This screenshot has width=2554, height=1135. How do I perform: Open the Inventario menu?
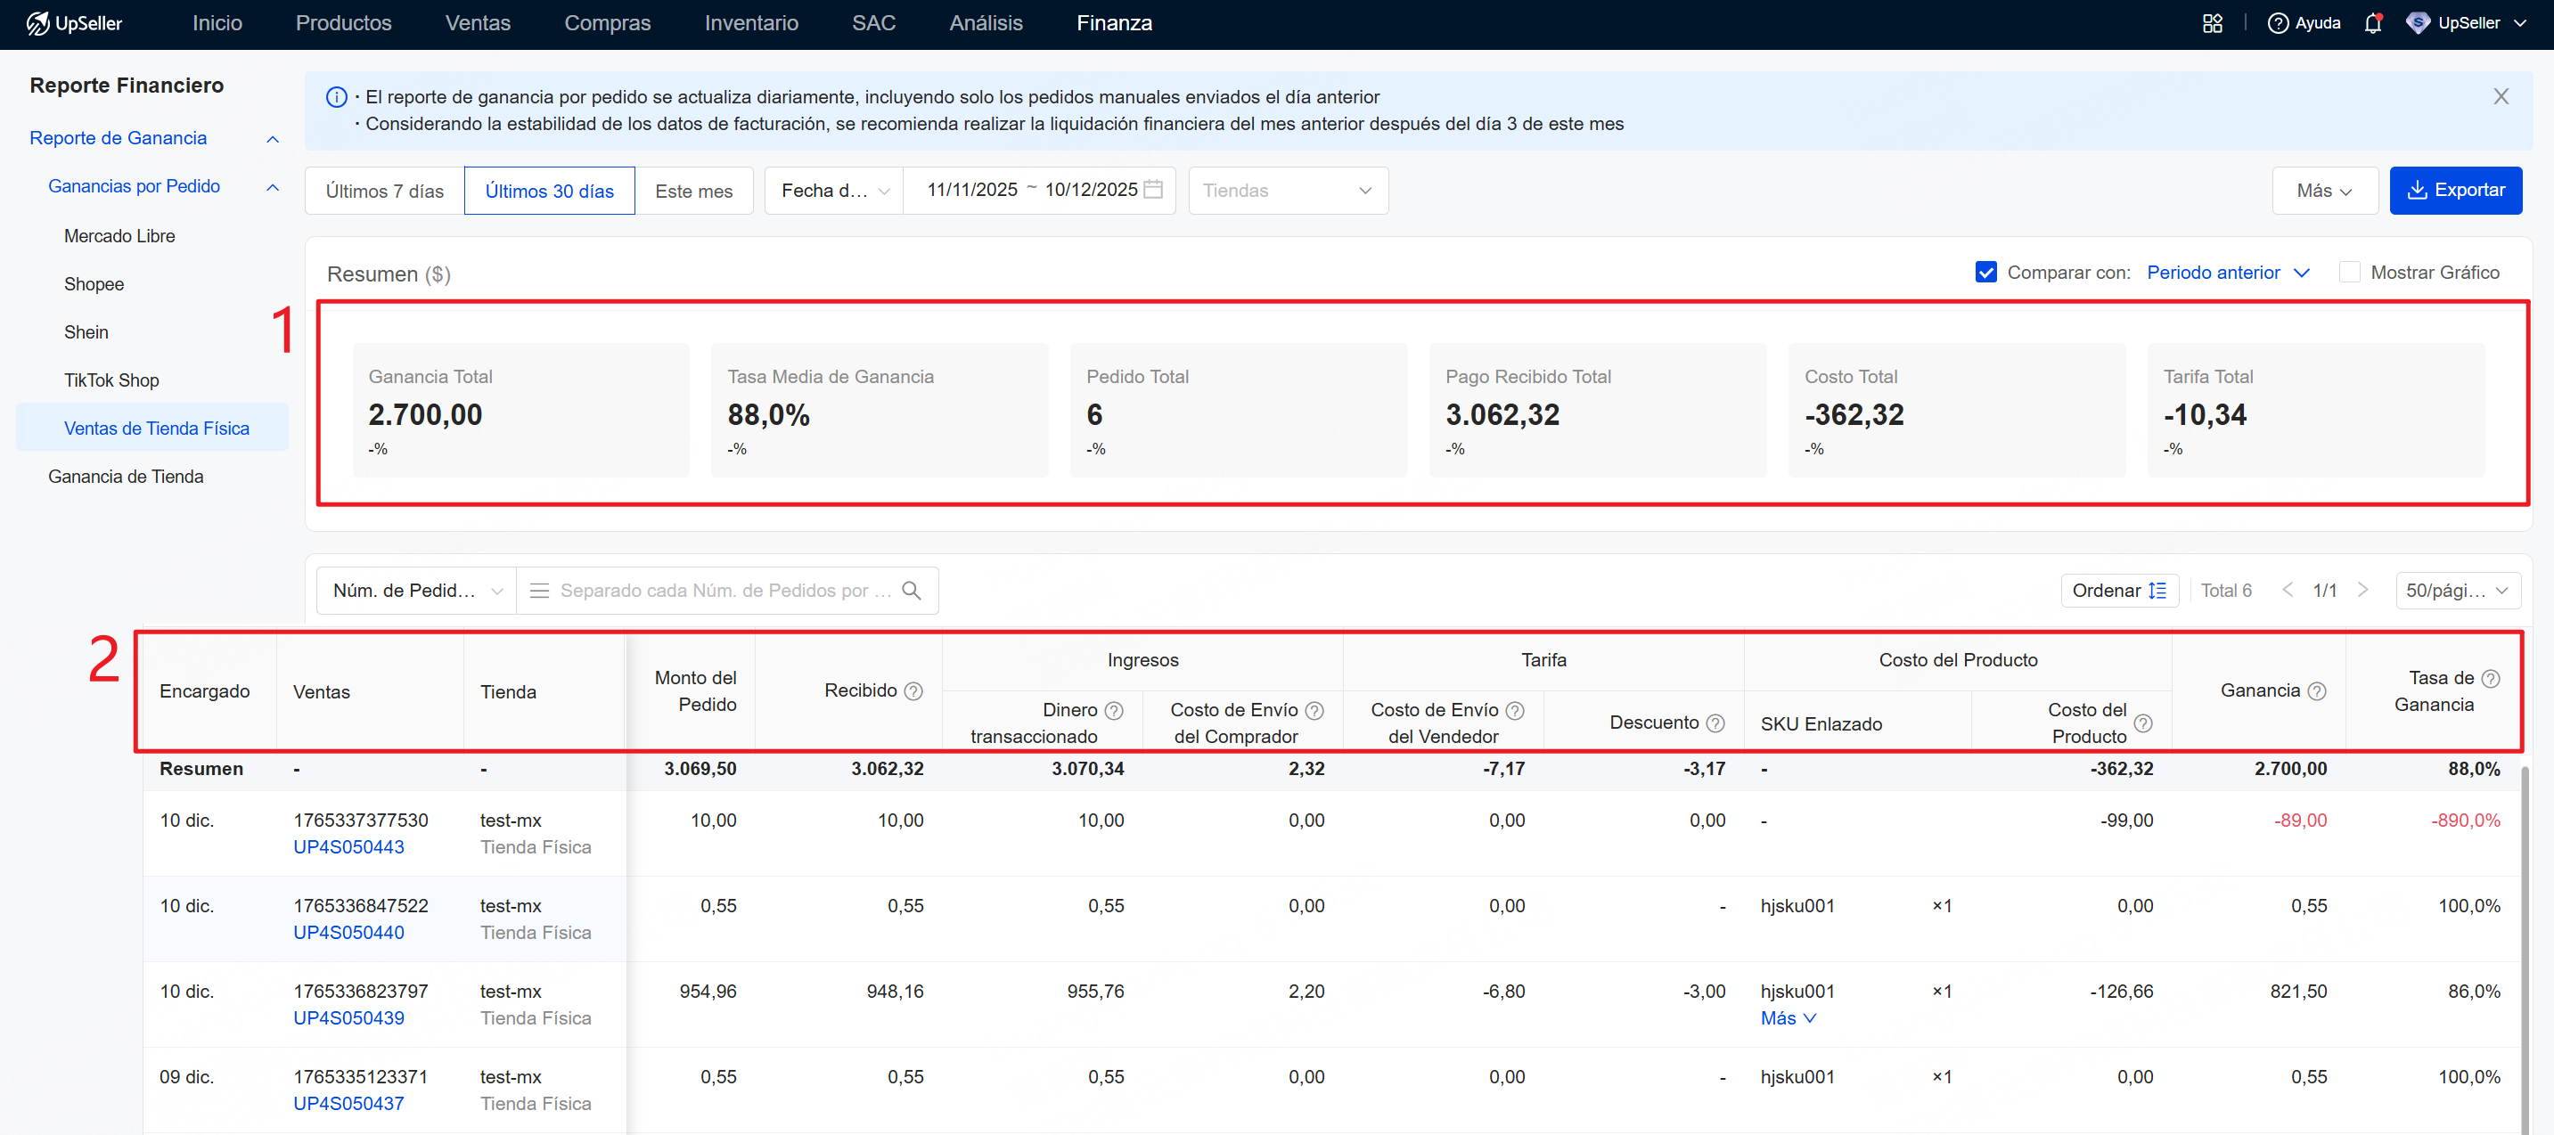(750, 24)
